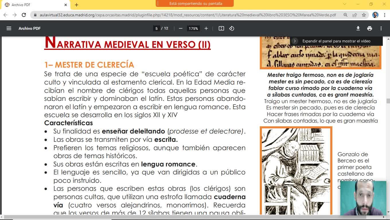Click the 'Características' subheading
This screenshot has height=220, width=390.
69,123
